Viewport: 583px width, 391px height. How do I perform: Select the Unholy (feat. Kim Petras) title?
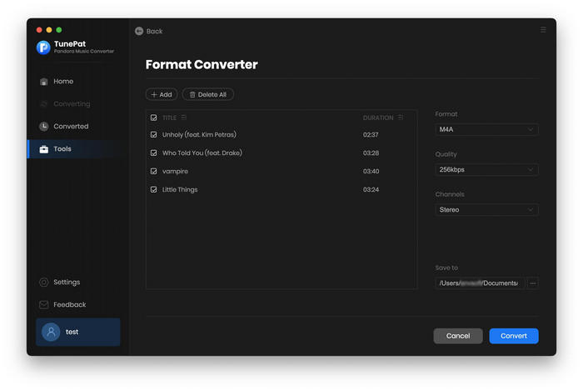point(199,135)
